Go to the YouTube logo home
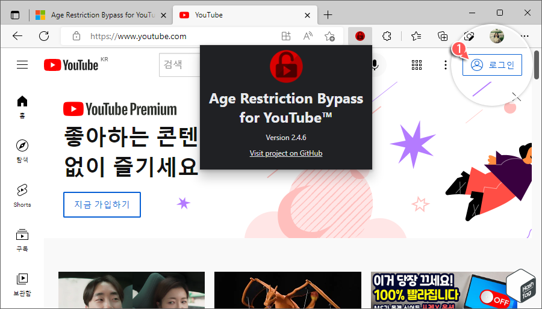This screenshot has width=542, height=309. point(71,65)
